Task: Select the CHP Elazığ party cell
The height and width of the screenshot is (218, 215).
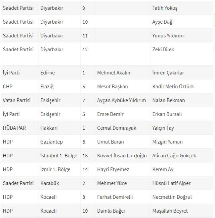Action: pos(8,87)
